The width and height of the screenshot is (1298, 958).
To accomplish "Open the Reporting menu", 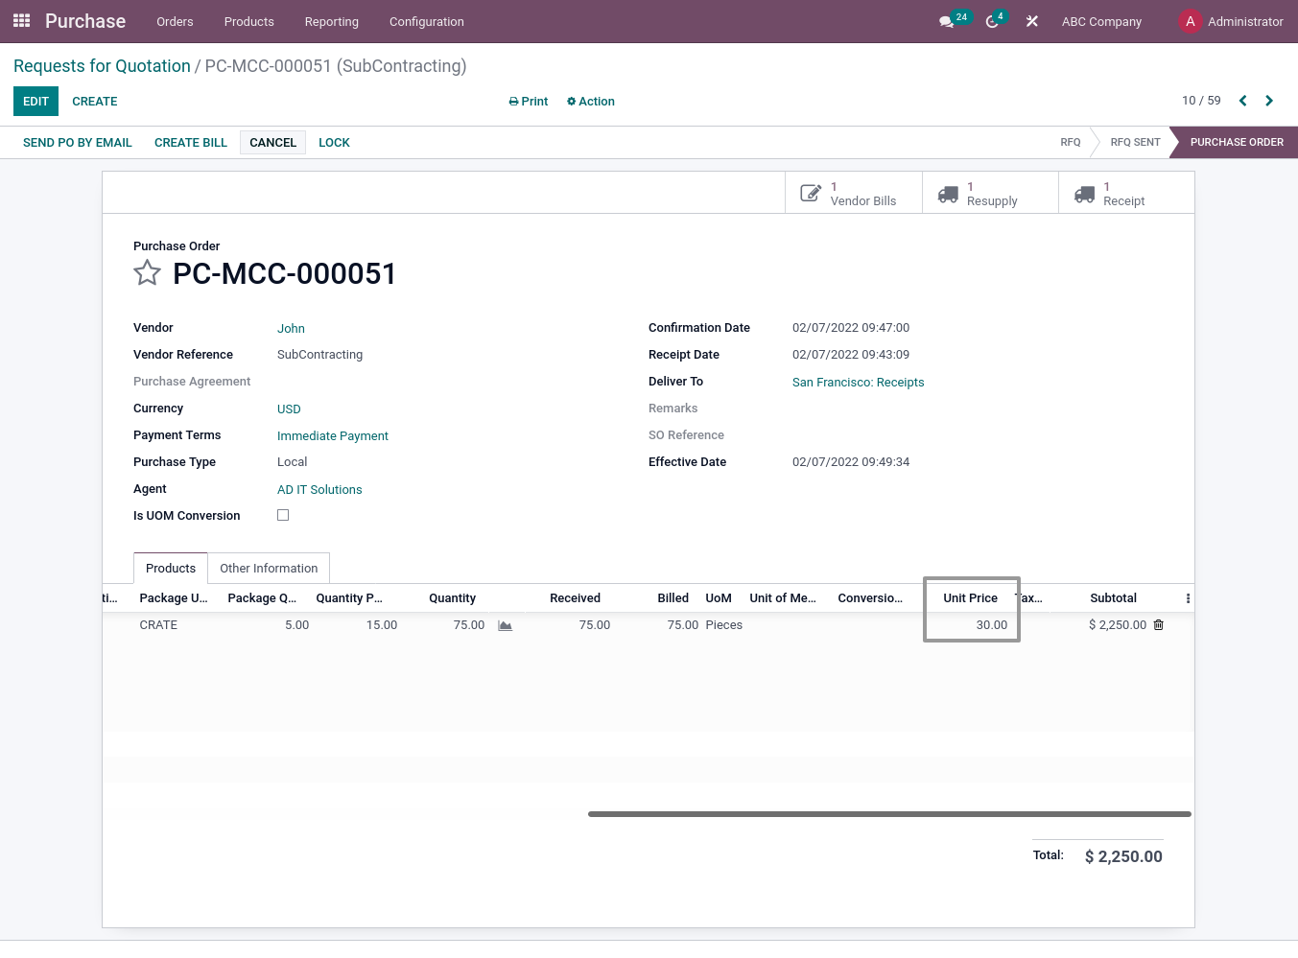I will (331, 21).
